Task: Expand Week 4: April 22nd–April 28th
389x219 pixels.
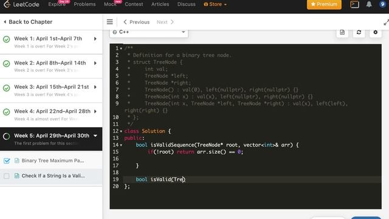Action: coord(95,111)
